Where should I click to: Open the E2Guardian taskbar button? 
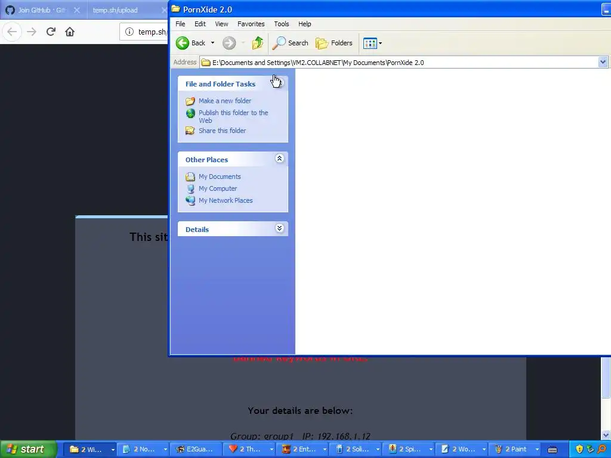pyautogui.click(x=196, y=449)
